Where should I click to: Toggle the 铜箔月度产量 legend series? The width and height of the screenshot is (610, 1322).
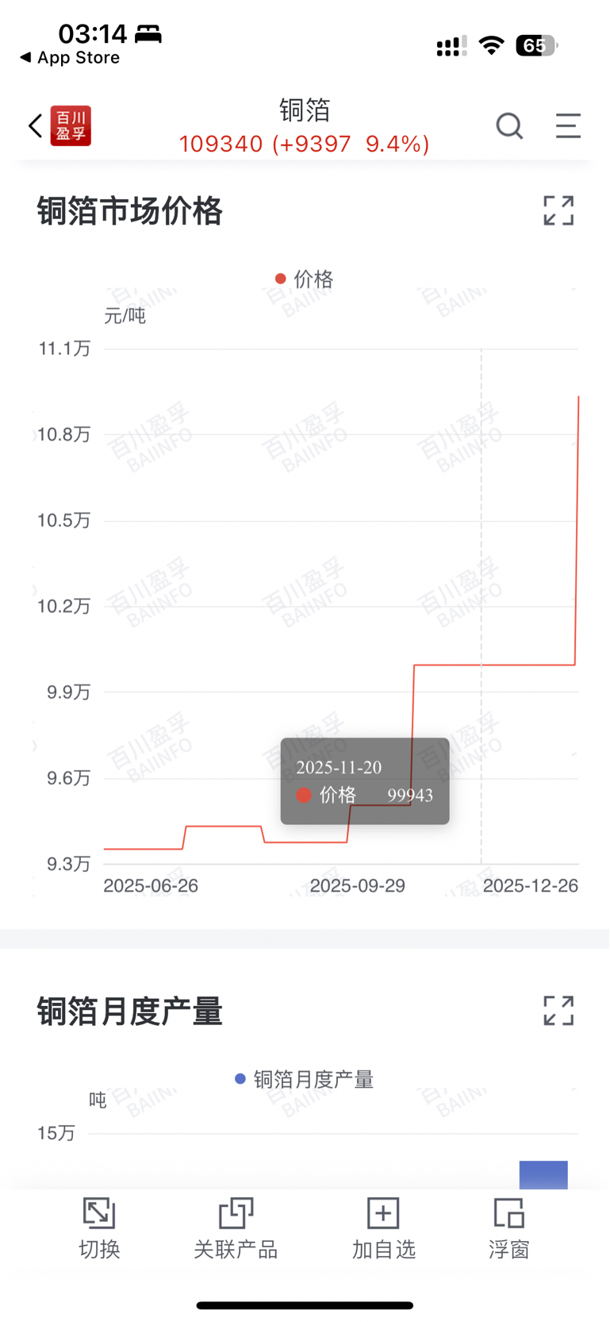tap(305, 1079)
